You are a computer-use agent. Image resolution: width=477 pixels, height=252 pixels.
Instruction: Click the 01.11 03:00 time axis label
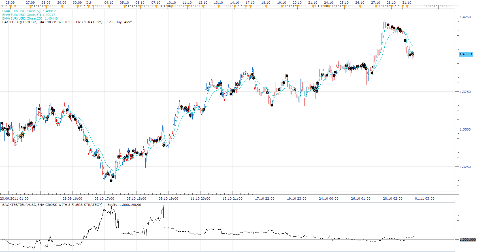(x=425, y=198)
